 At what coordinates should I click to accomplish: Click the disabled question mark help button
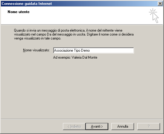click(149, 126)
